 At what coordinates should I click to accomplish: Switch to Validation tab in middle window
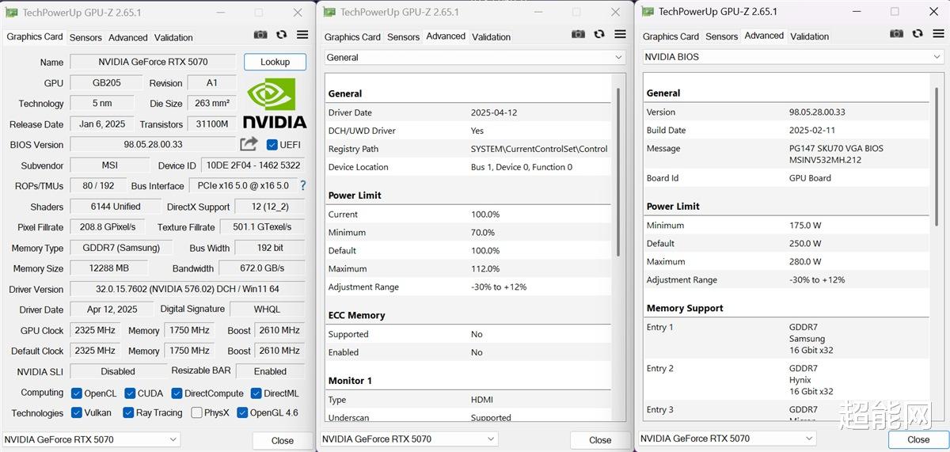[x=492, y=36]
